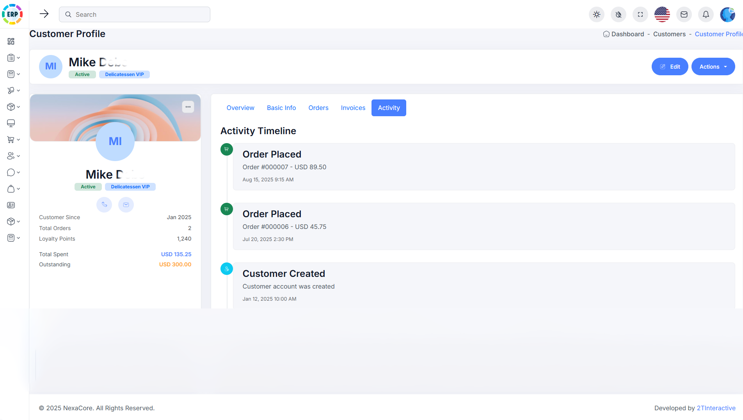Click inside the Search input field

pyautogui.click(x=134, y=14)
